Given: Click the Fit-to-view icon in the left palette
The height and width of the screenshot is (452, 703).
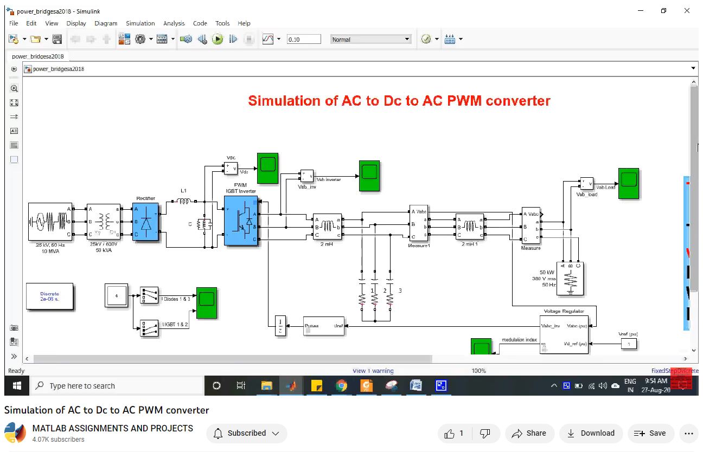Looking at the screenshot, I should pyautogui.click(x=14, y=102).
